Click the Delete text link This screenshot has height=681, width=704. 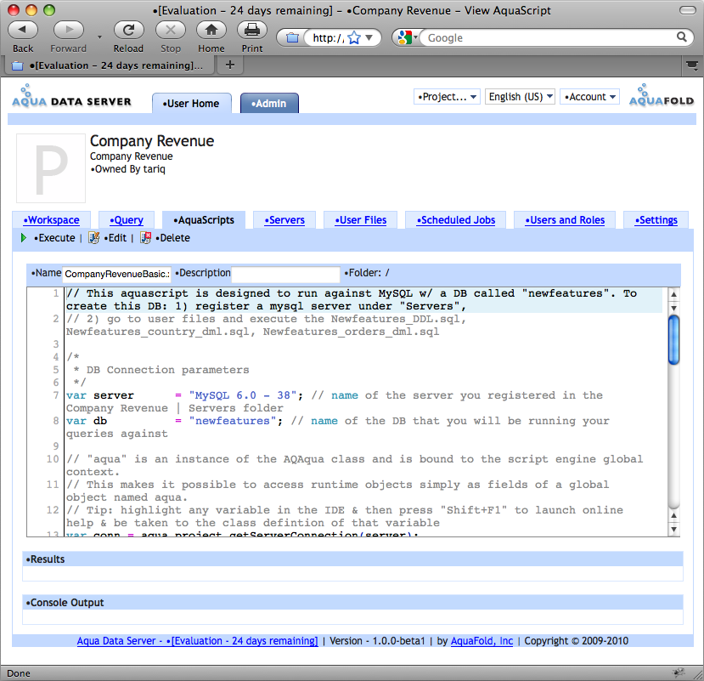point(173,238)
